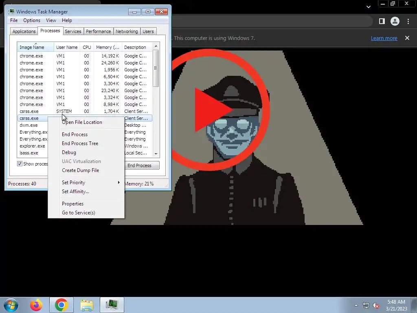Follow the Learn more link
The image size is (417, 313).
coord(384,38)
